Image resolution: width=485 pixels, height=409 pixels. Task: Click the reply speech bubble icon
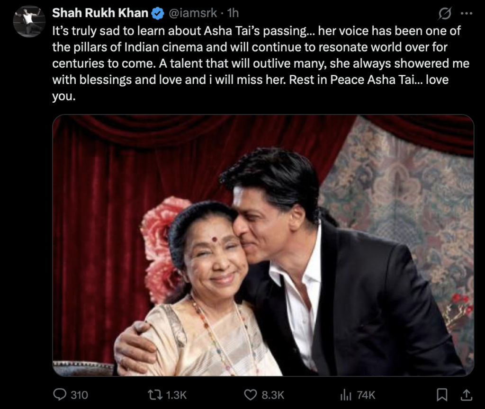(60, 394)
